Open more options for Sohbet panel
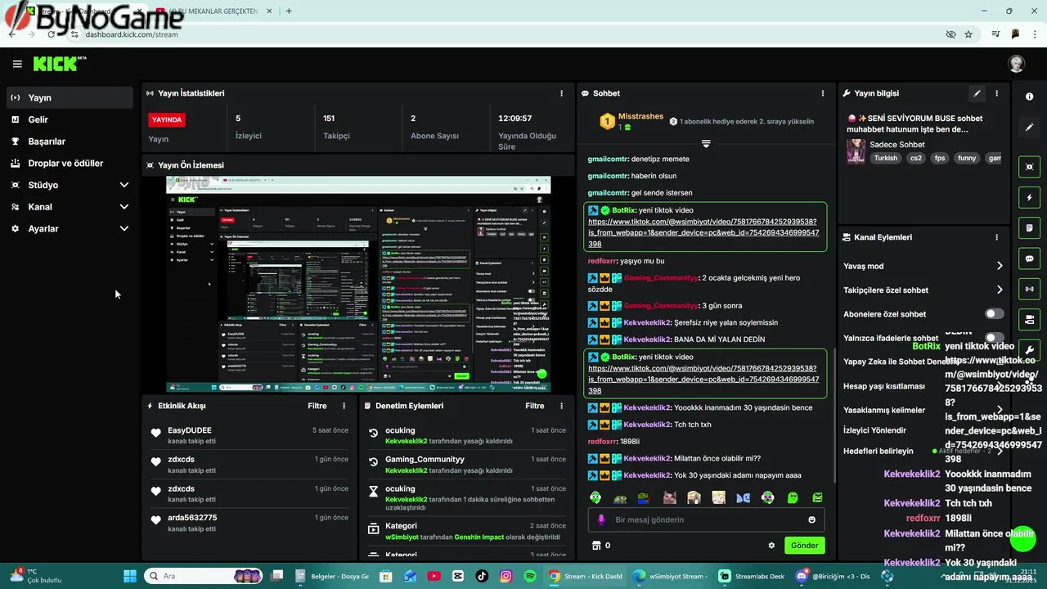1047x589 pixels. coord(822,93)
